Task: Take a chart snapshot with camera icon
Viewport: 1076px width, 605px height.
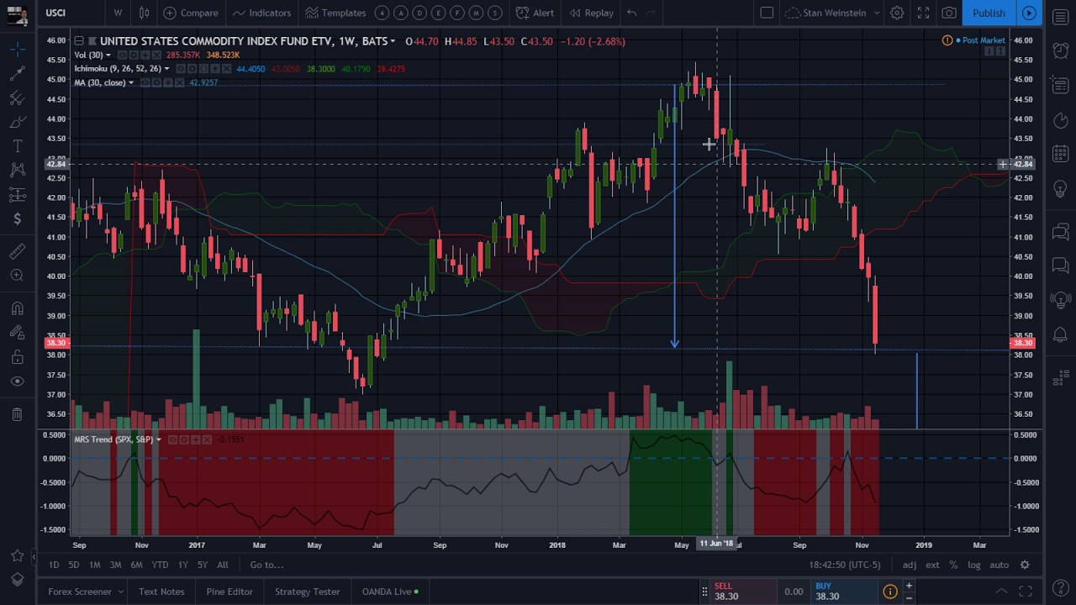Action: [949, 13]
